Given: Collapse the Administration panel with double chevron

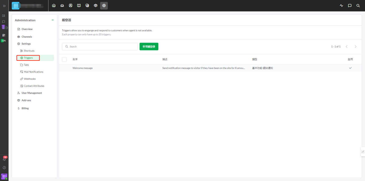Looking at the screenshot, I should (x=53, y=20).
